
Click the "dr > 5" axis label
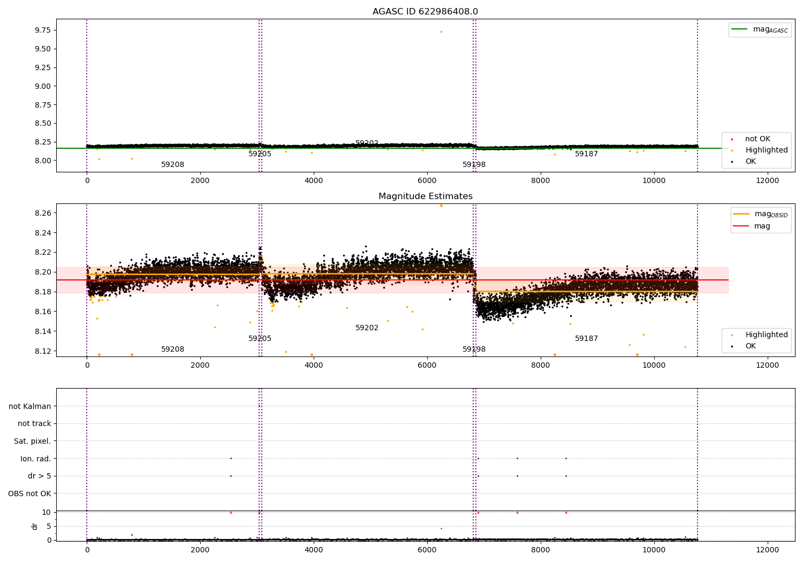click(x=40, y=476)
